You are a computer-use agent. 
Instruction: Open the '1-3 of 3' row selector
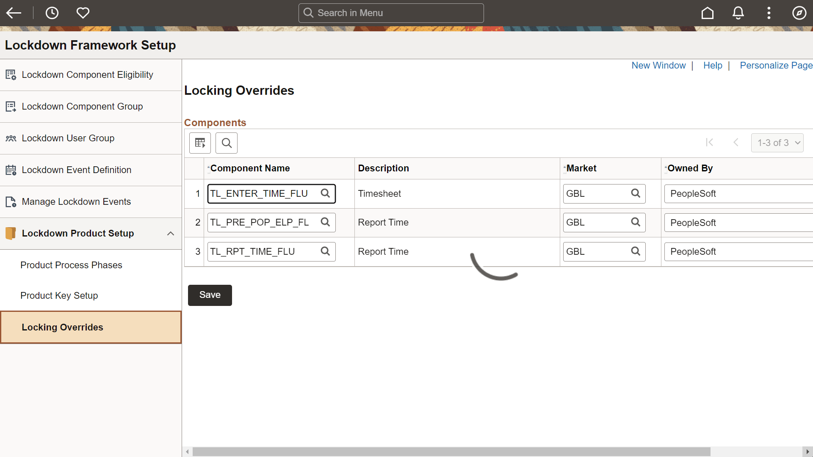[777, 143]
